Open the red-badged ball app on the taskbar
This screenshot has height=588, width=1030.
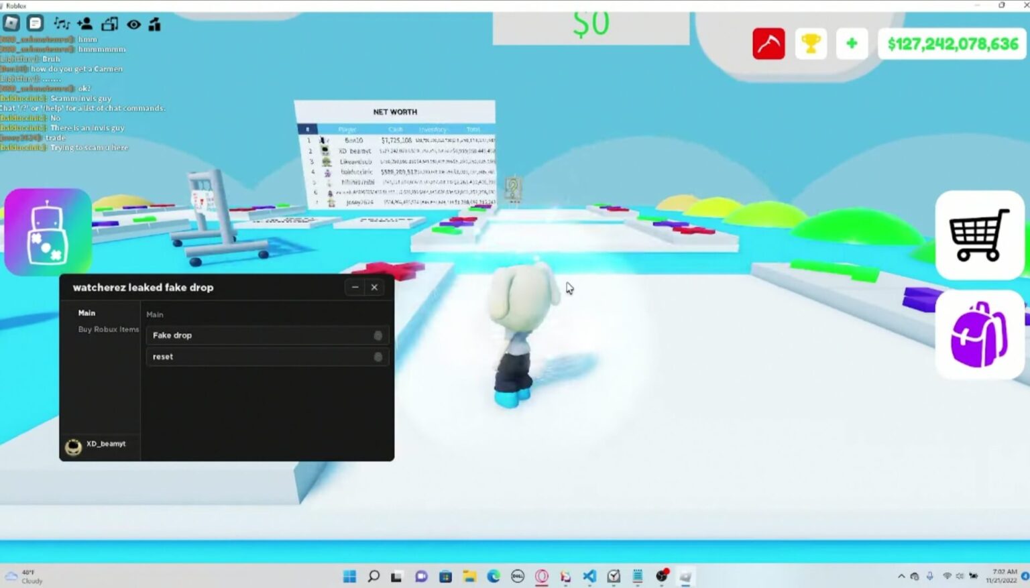(662, 576)
